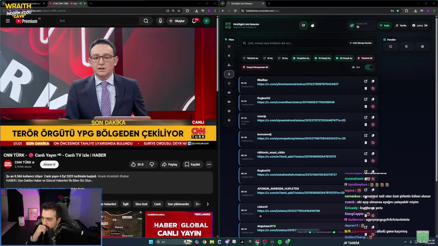Switch to the CNN TÜRK browser tab

[67, 3]
